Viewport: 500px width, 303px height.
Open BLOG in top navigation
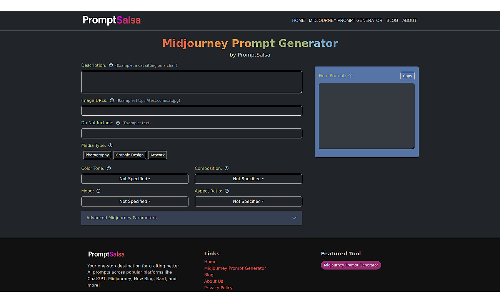(x=392, y=20)
